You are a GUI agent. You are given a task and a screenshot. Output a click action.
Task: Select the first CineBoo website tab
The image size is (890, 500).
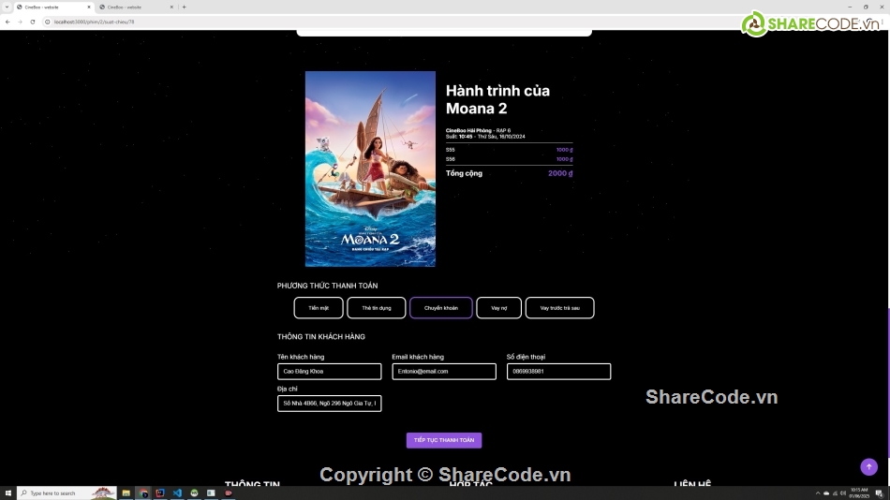point(53,7)
